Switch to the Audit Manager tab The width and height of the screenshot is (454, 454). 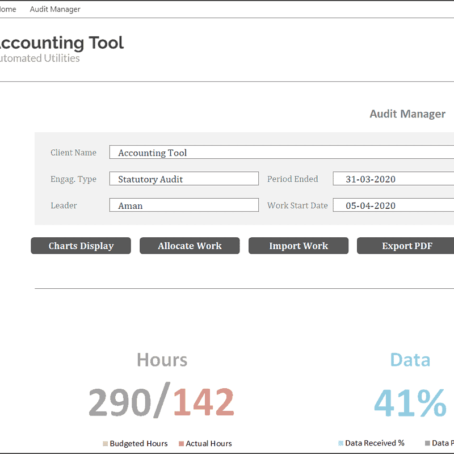click(54, 9)
